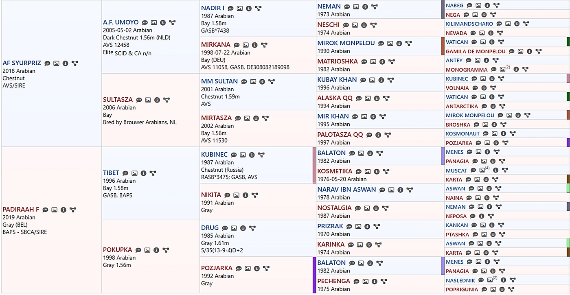
Task: Show info icon for PADIRAAH F
Action: click(64, 210)
